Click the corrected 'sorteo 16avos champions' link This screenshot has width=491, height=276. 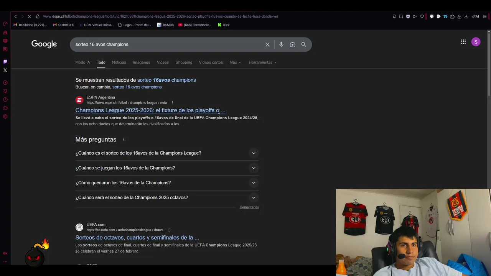click(166, 80)
